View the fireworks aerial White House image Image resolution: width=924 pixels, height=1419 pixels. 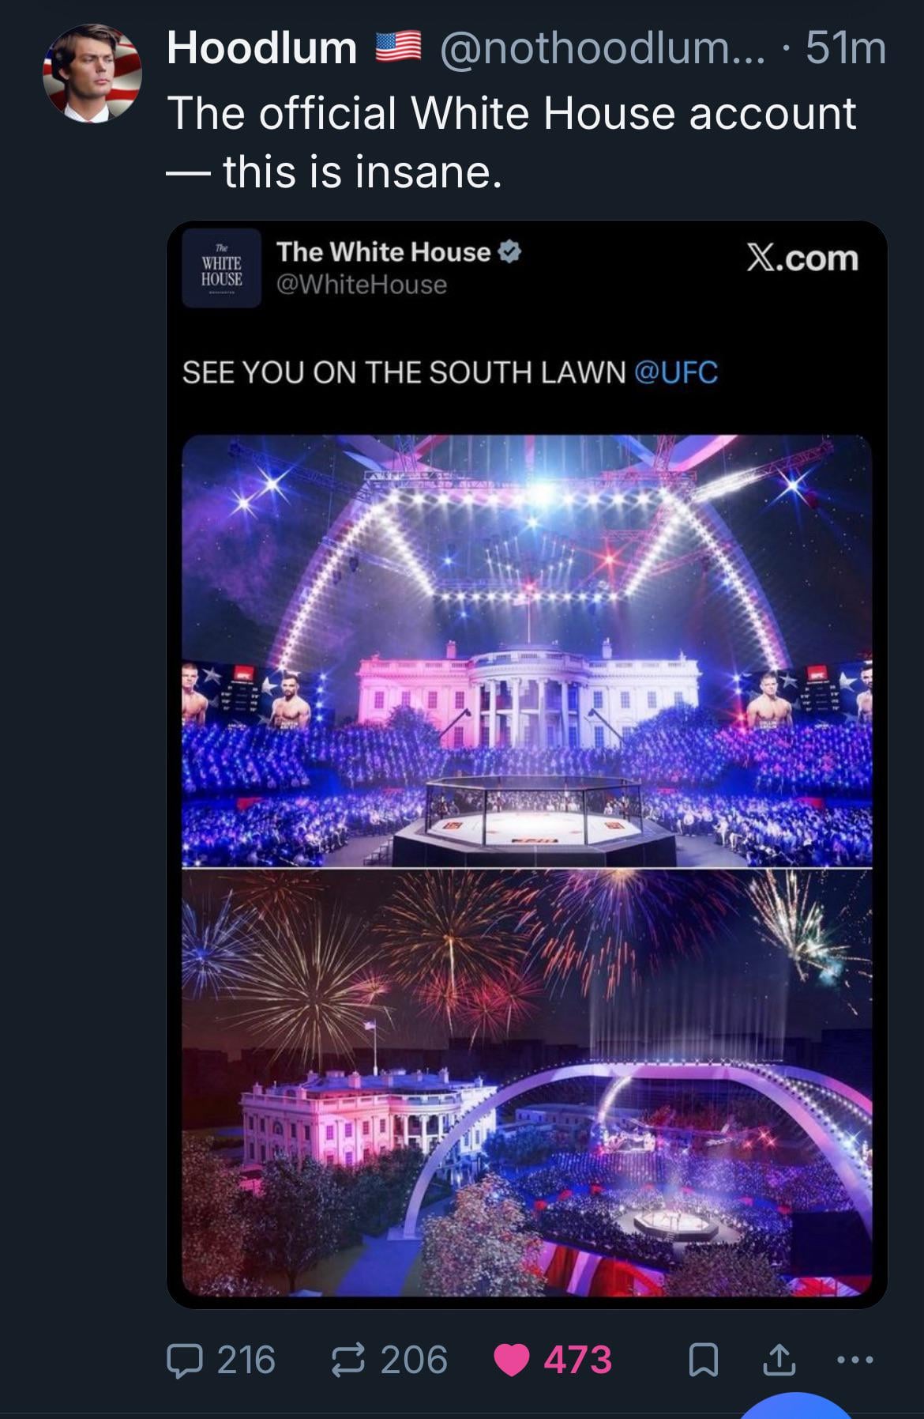527,1082
